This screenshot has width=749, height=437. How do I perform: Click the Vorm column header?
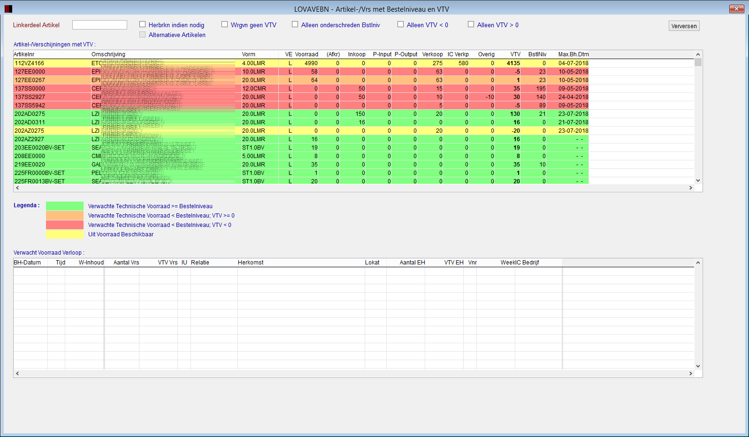click(x=249, y=54)
